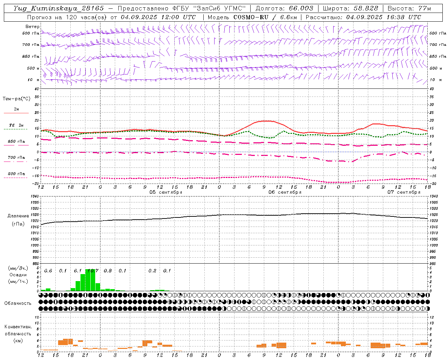The height and width of the screenshot is (358, 448).
Task: Click the Давление panel label
Action: [x=18, y=216]
